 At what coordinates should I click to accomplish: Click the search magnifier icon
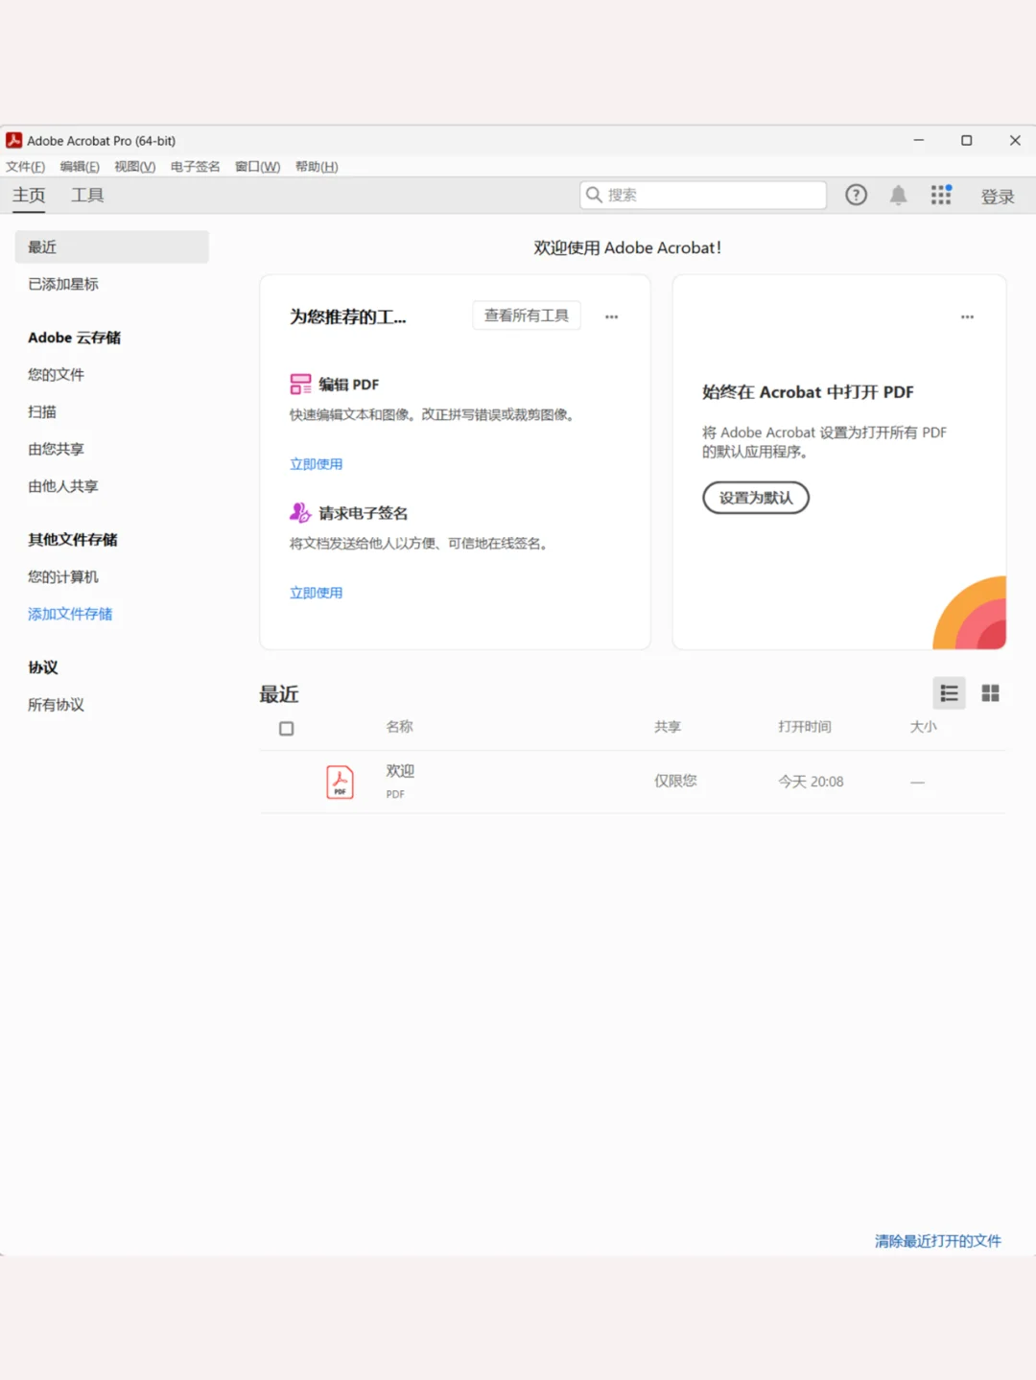(x=595, y=195)
